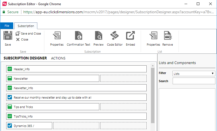The width and height of the screenshot is (217, 131).
Task: Select the 'Receive our monthly newsletter' text
Action: click(x=52, y=98)
